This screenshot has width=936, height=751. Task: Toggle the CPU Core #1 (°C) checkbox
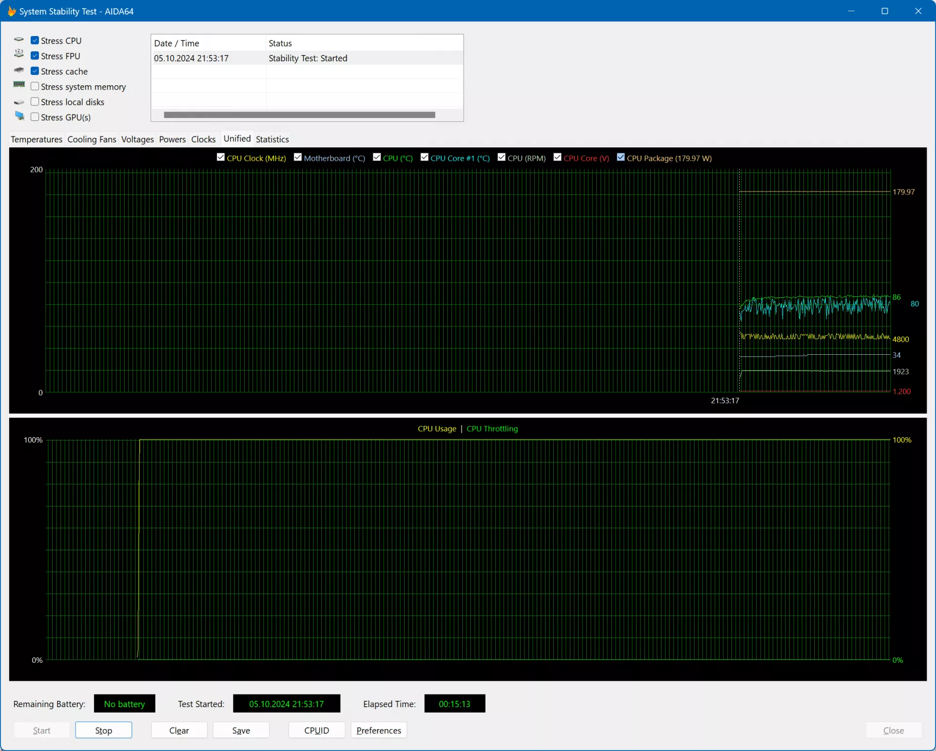coord(425,157)
